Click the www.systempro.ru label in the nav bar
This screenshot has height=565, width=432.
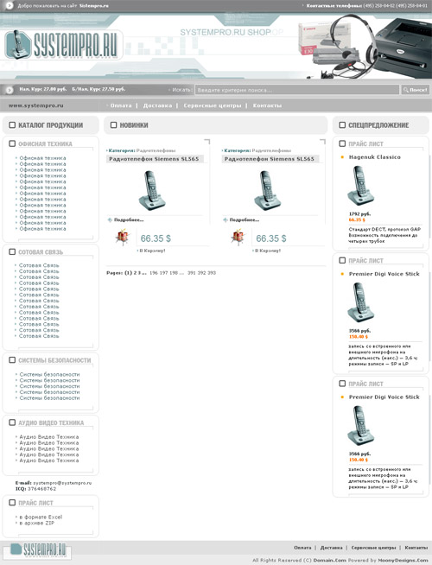(x=36, y=105)
